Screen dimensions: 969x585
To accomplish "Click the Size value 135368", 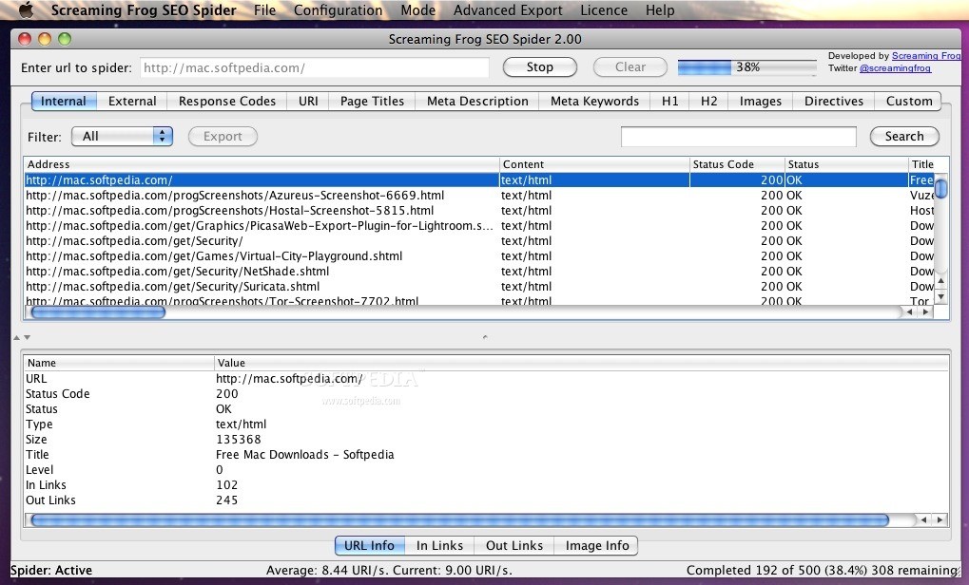I will tap(239, 440).
